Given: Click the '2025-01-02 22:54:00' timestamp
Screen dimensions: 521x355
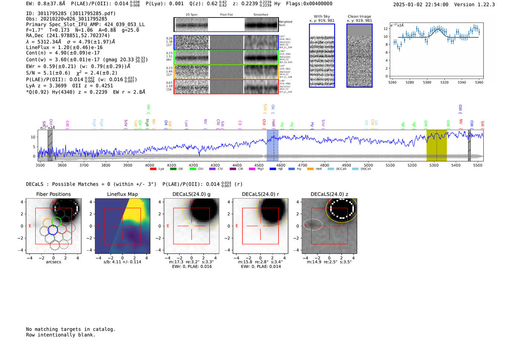Looking at the screenshot, I should [421, 5].
